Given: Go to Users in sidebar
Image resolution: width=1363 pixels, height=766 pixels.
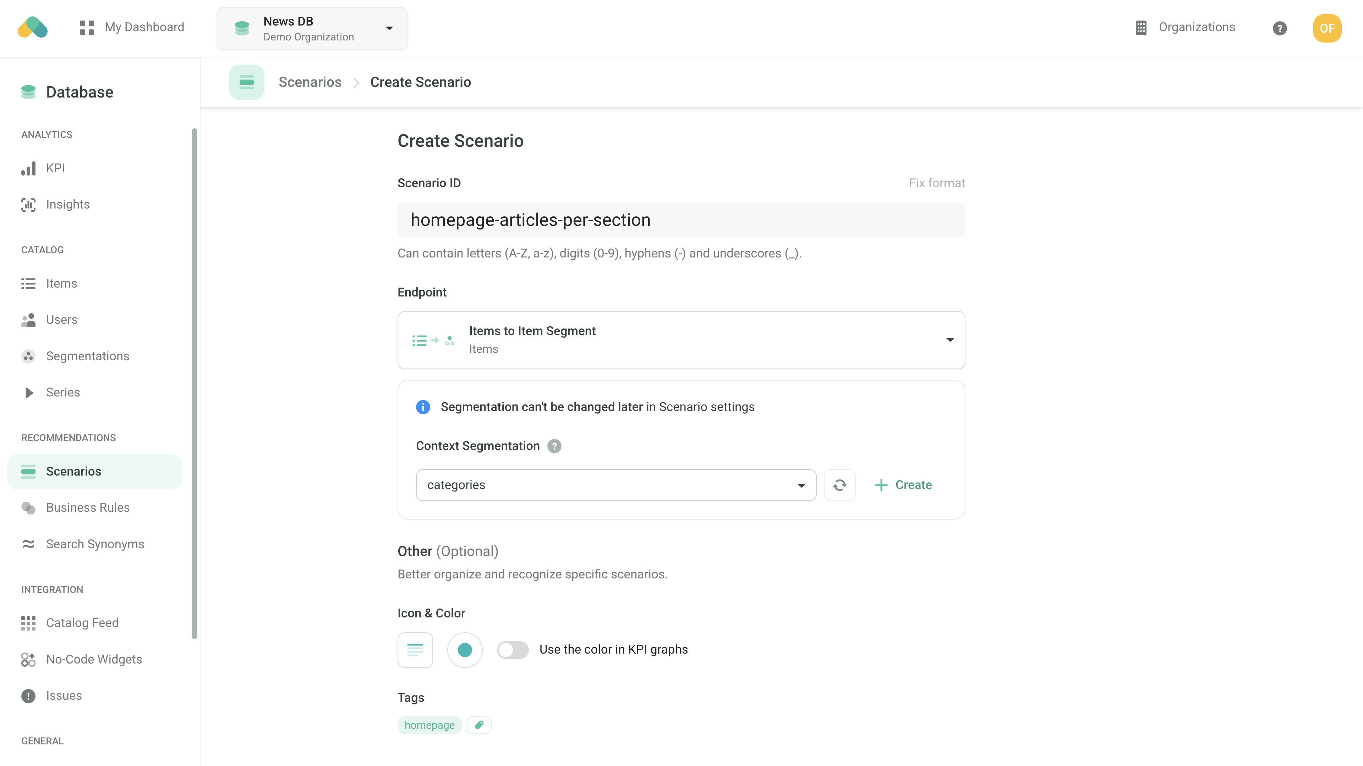Looking at the screenshot, I should click(x=94, y=320).
